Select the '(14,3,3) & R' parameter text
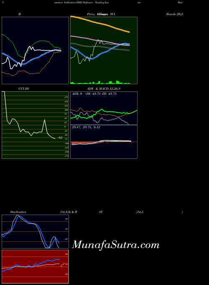The image size is (209, 285). pos(69,212)
